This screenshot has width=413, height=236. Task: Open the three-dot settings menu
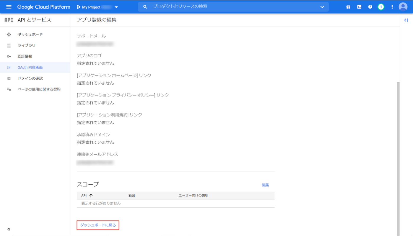coord(392,7)
